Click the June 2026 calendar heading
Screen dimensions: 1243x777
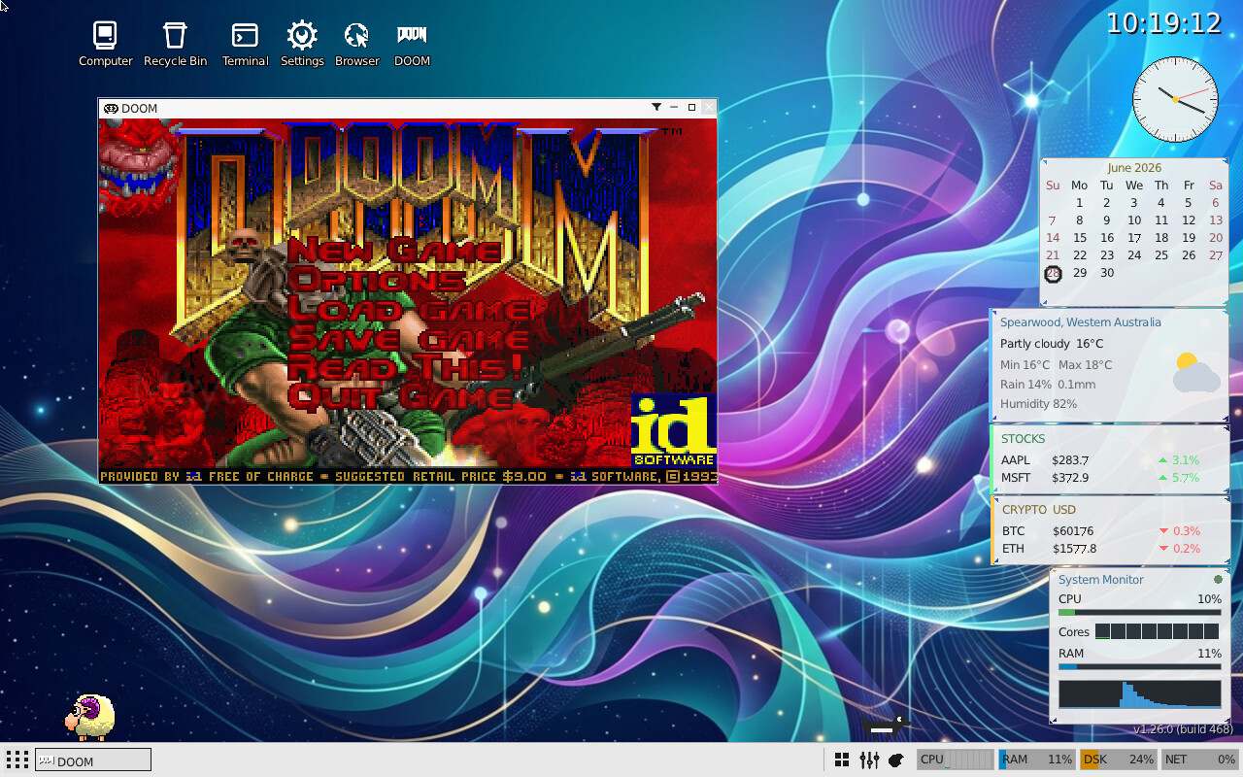coord(1134,168)
